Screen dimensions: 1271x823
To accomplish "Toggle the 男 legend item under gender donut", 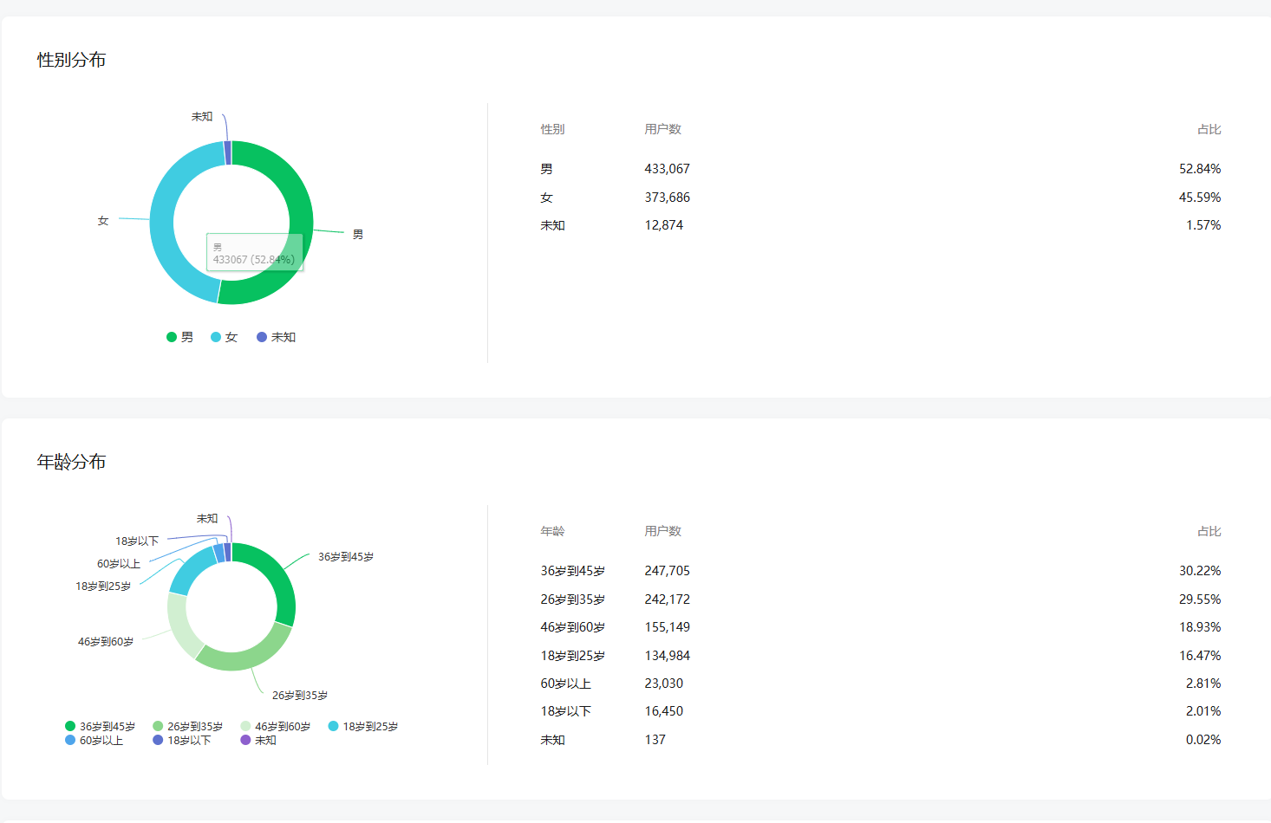I will point(180,337).
